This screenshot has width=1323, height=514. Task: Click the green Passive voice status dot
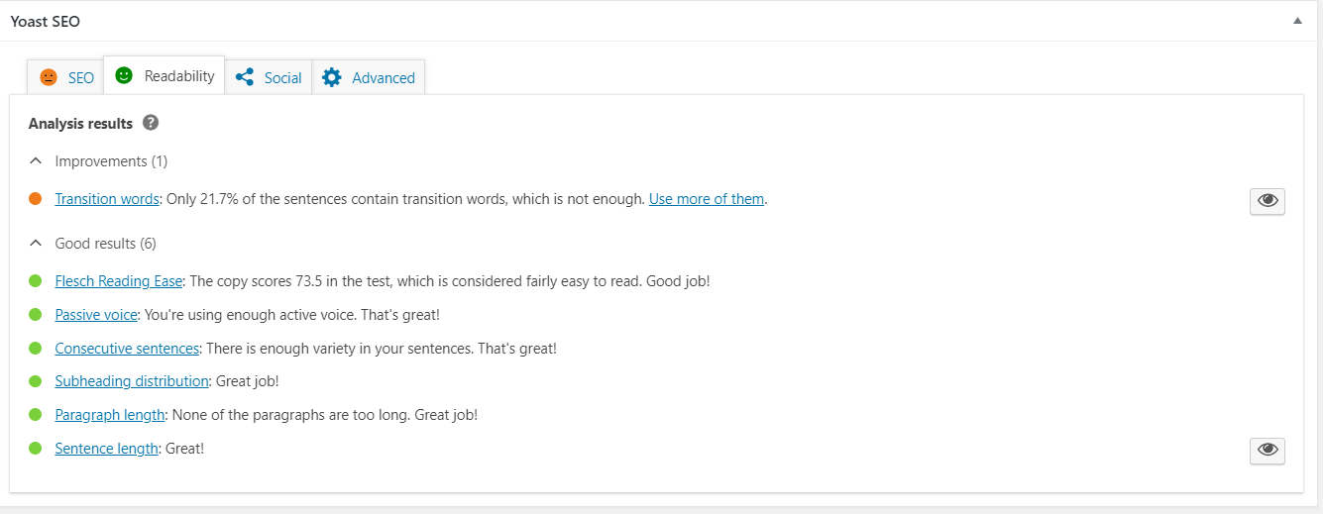point(36,315)
